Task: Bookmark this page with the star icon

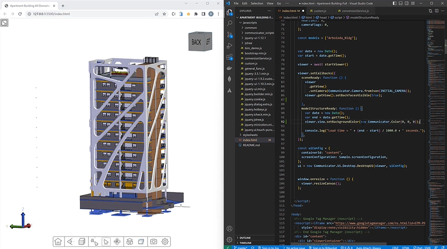Action: tap(164, 14)
